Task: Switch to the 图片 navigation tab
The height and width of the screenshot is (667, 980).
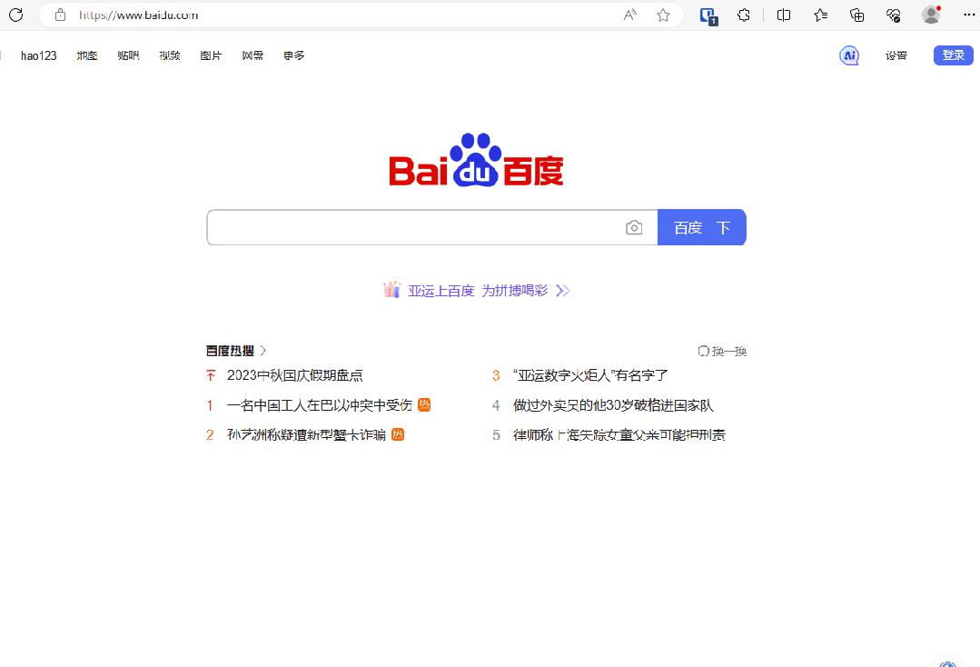Action: (x=211, y=55)
